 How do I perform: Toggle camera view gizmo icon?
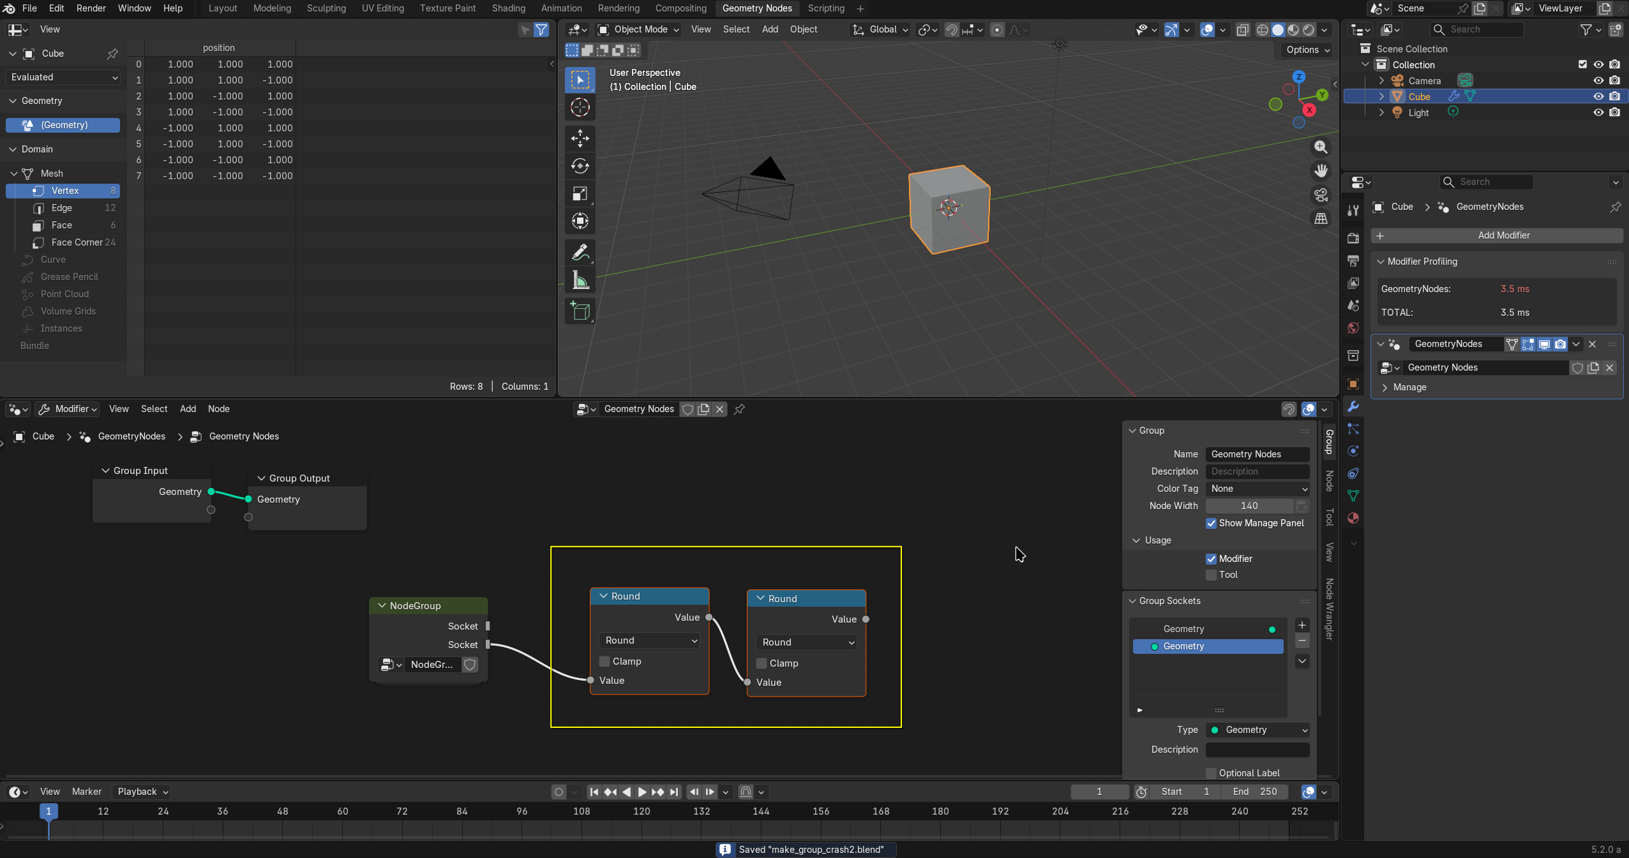(x=1320, y=195)
